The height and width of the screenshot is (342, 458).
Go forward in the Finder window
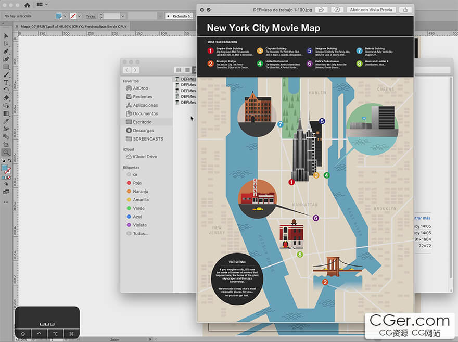point(135,70)
